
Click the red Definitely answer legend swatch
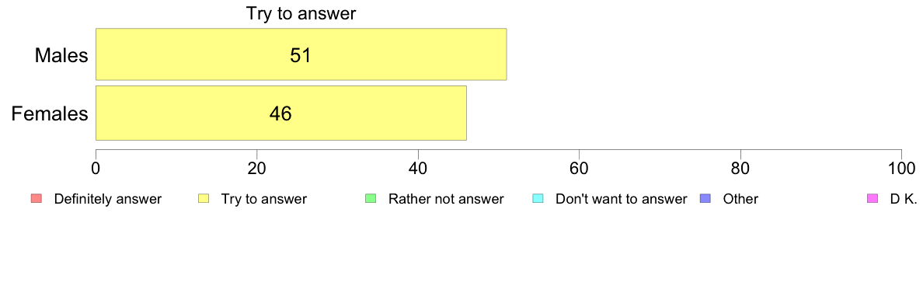click(35, 199)
